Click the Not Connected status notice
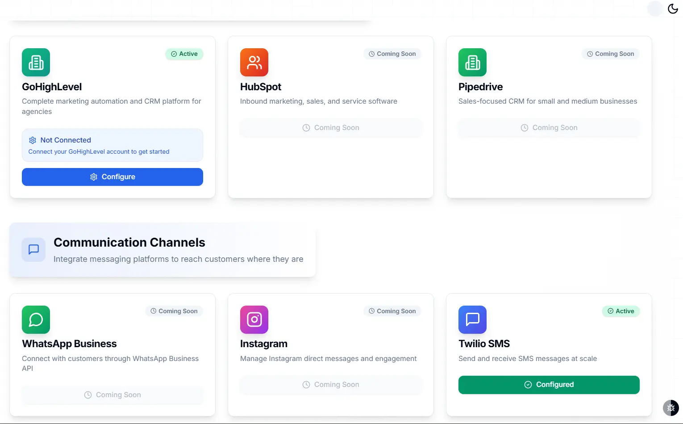 [x=112, y=145]
